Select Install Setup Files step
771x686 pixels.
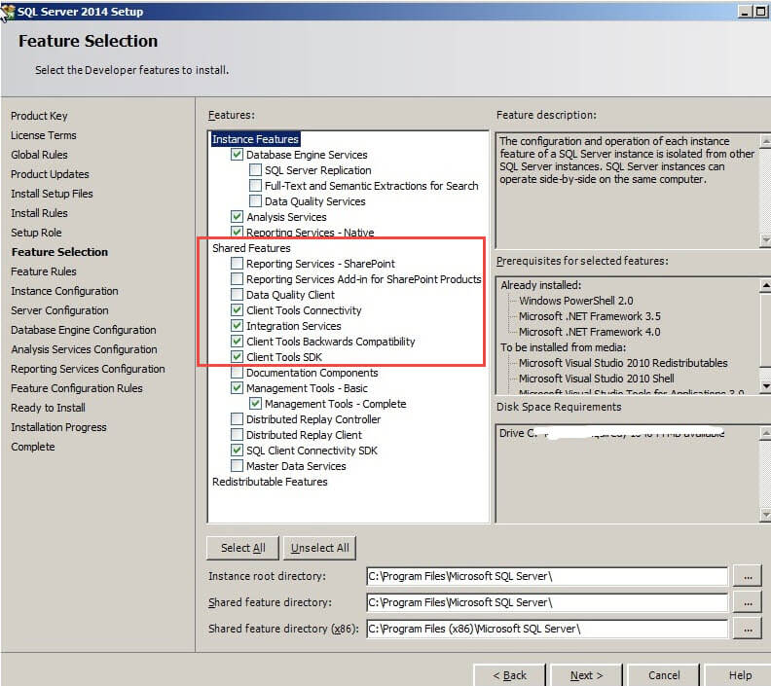(53, 194)
